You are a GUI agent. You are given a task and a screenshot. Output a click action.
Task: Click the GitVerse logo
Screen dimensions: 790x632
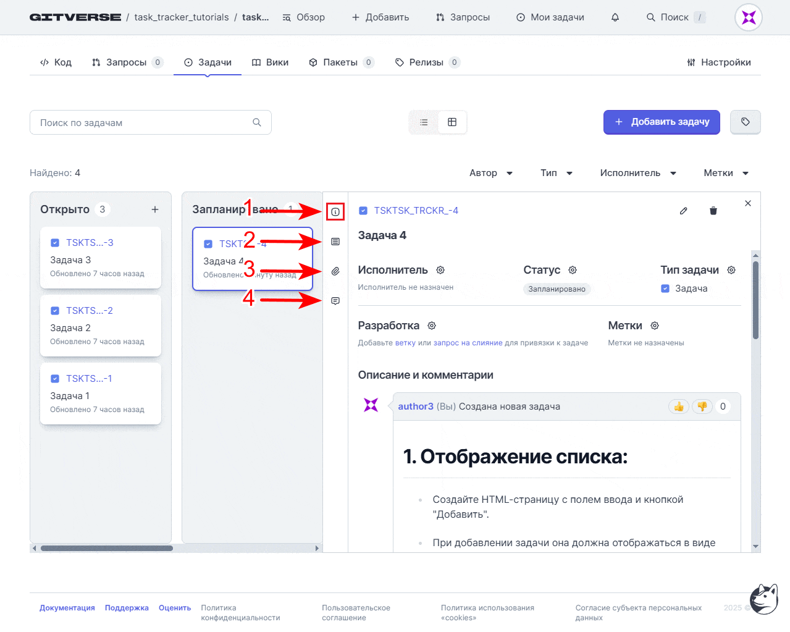click(75, 17)
